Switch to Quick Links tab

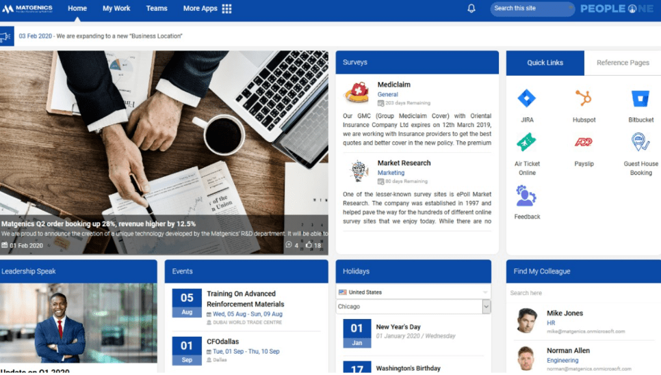(545, 63)
